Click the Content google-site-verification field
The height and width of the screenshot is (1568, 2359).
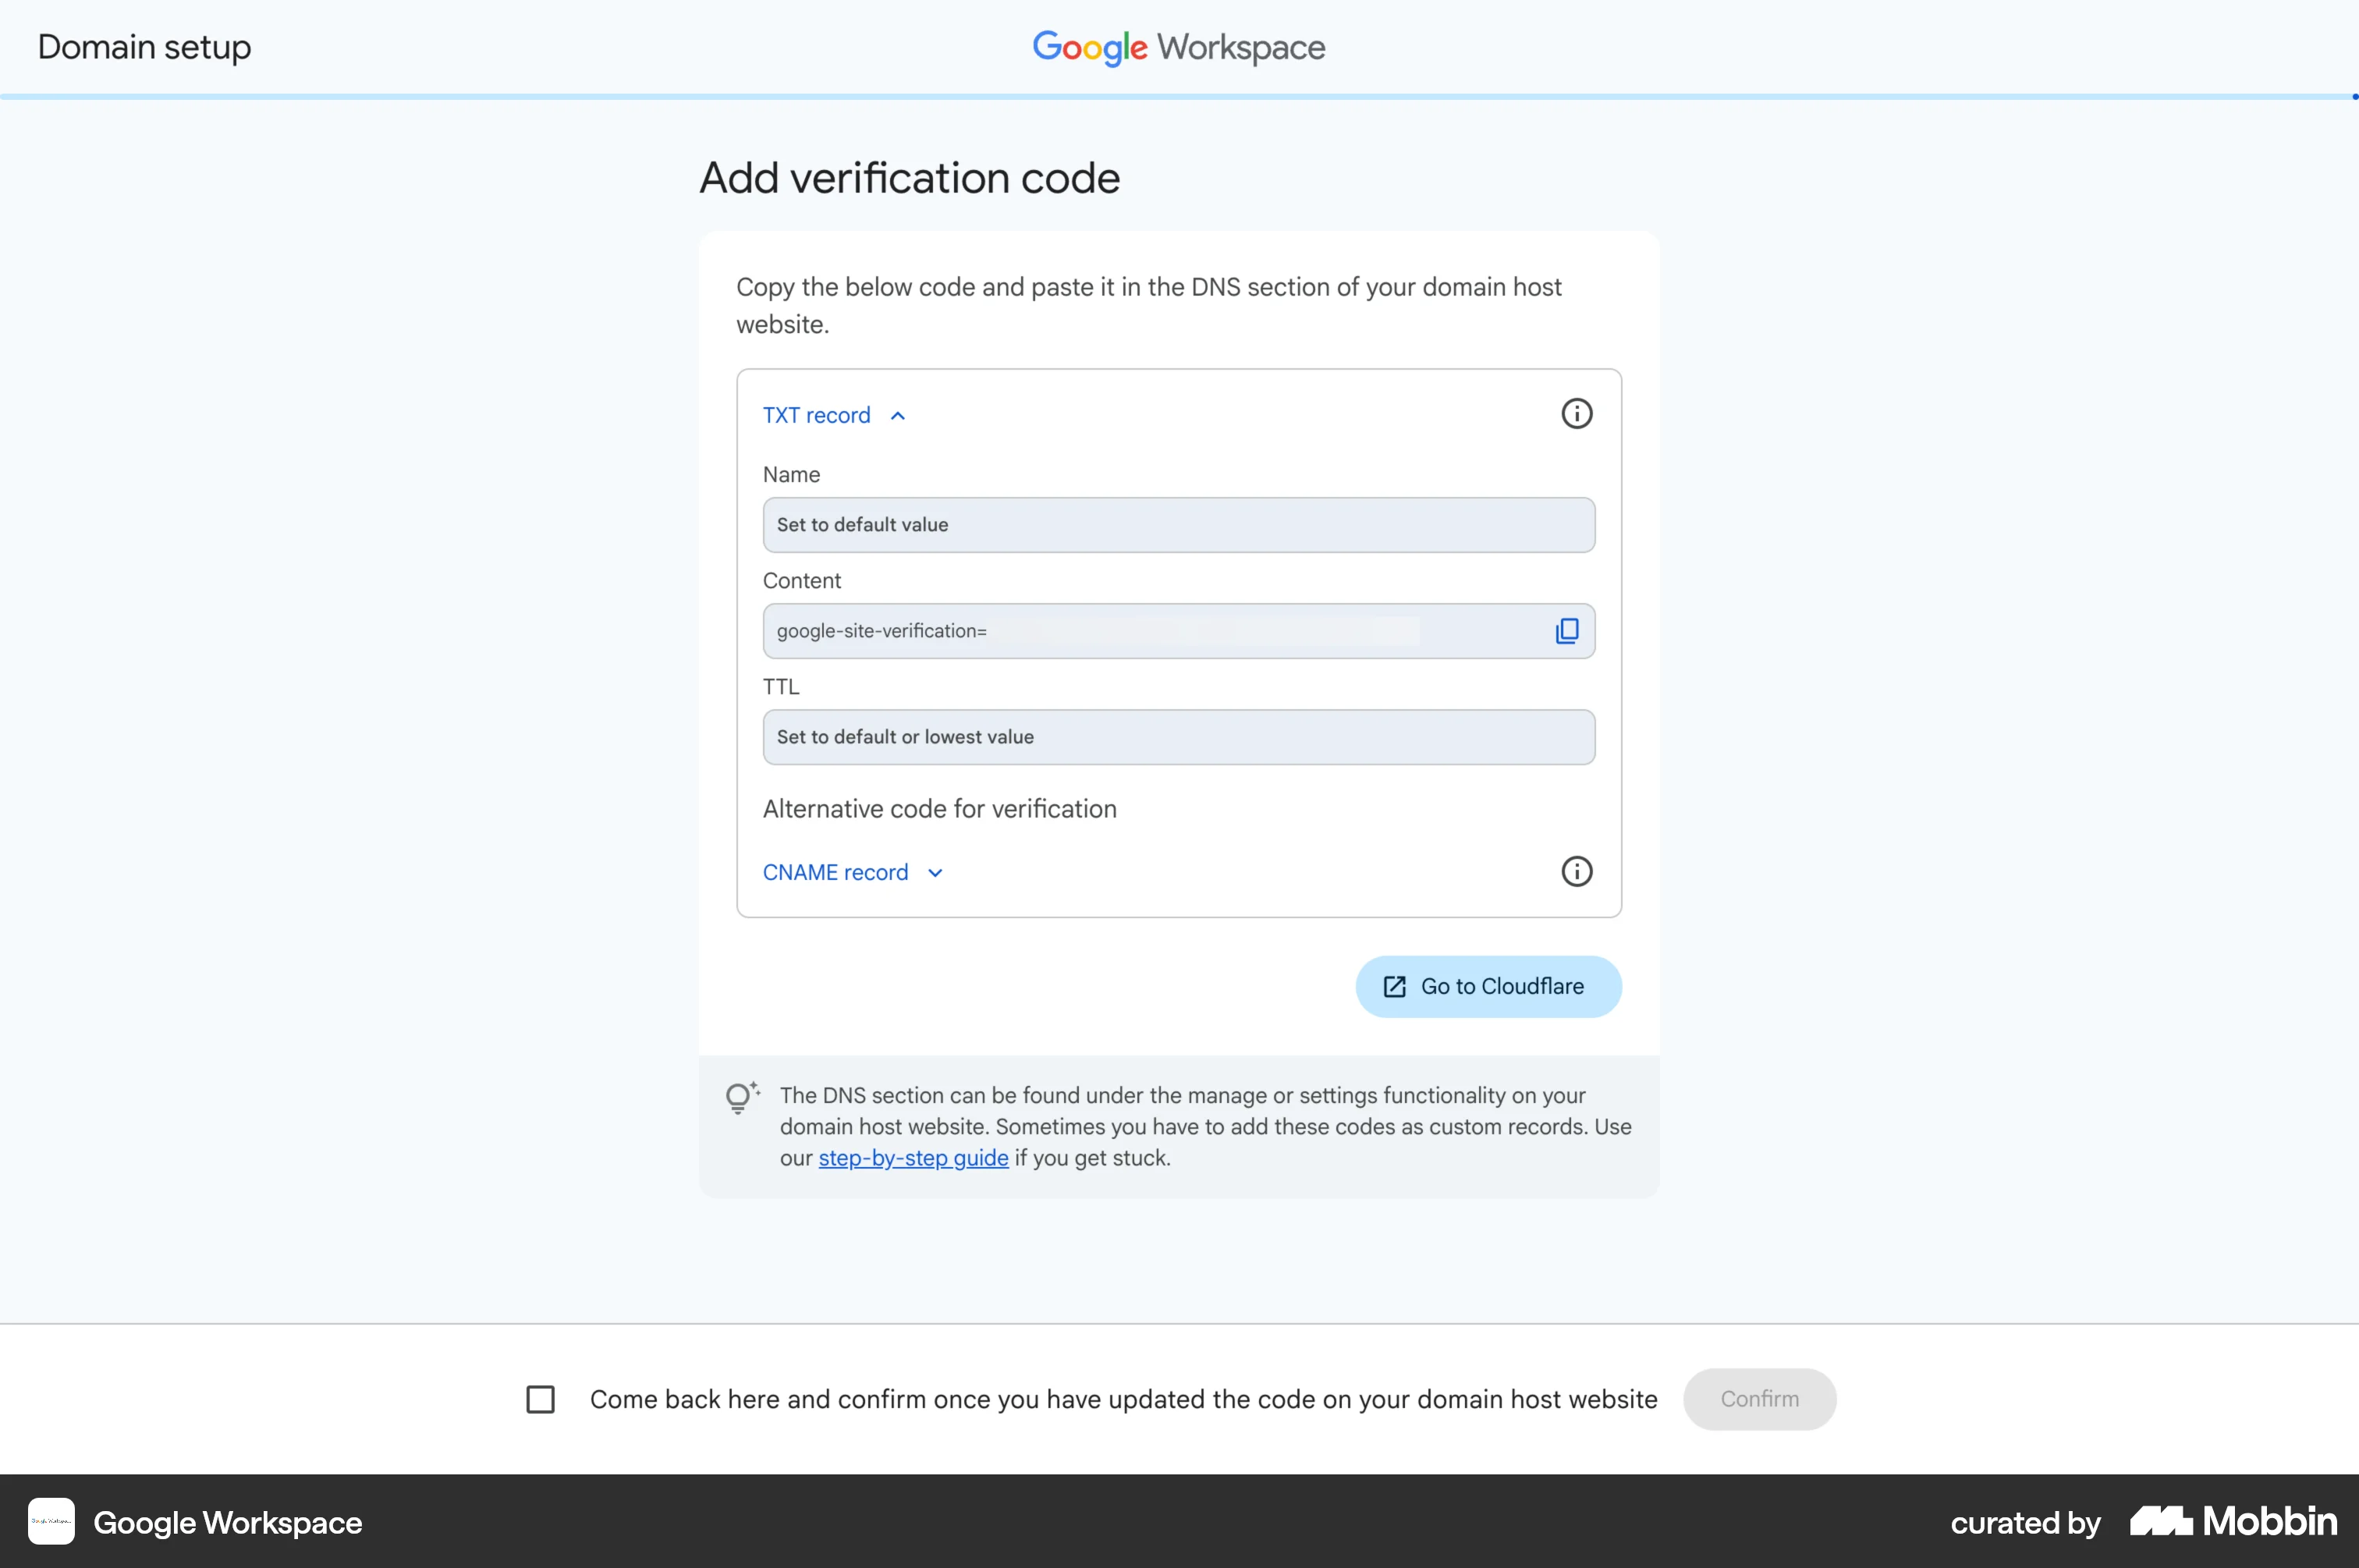1179,631
